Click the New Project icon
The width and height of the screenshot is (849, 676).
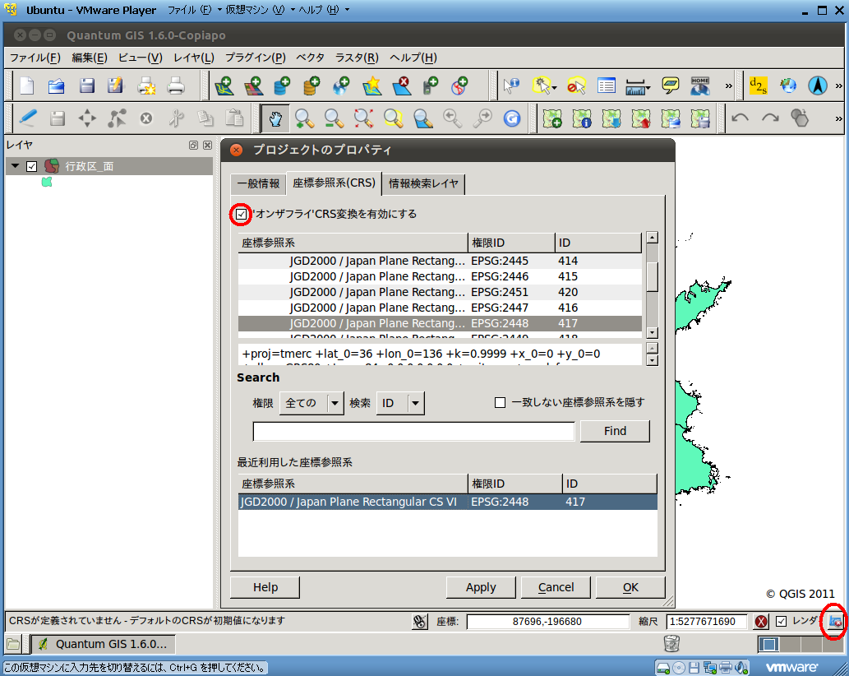27,86
